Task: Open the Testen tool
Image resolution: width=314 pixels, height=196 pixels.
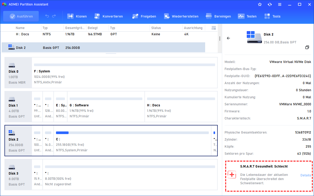Action: 241,16
